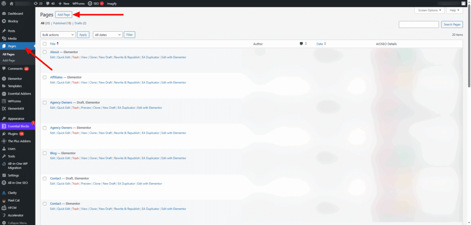Click the Users icon in sidebar
This screenshot has height=225, width=471.
[4, 148]
